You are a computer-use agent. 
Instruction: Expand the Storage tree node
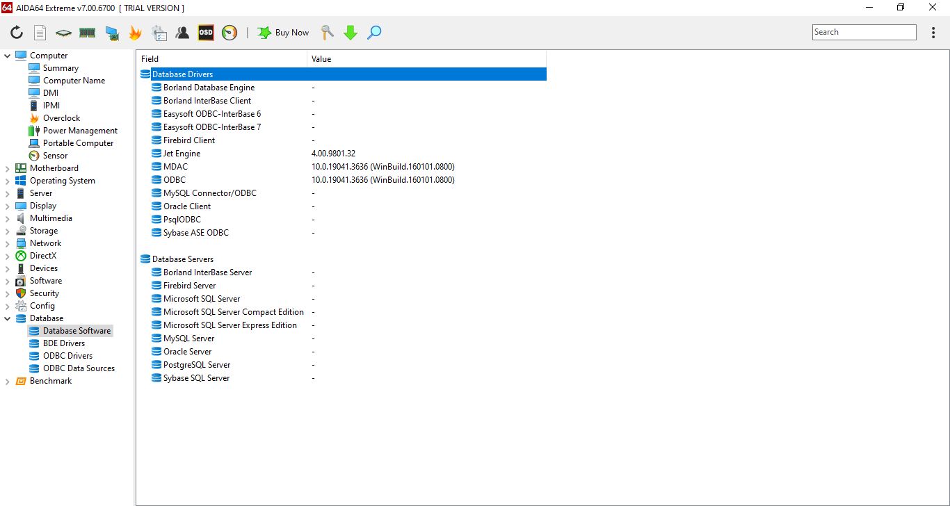[8, 231]
